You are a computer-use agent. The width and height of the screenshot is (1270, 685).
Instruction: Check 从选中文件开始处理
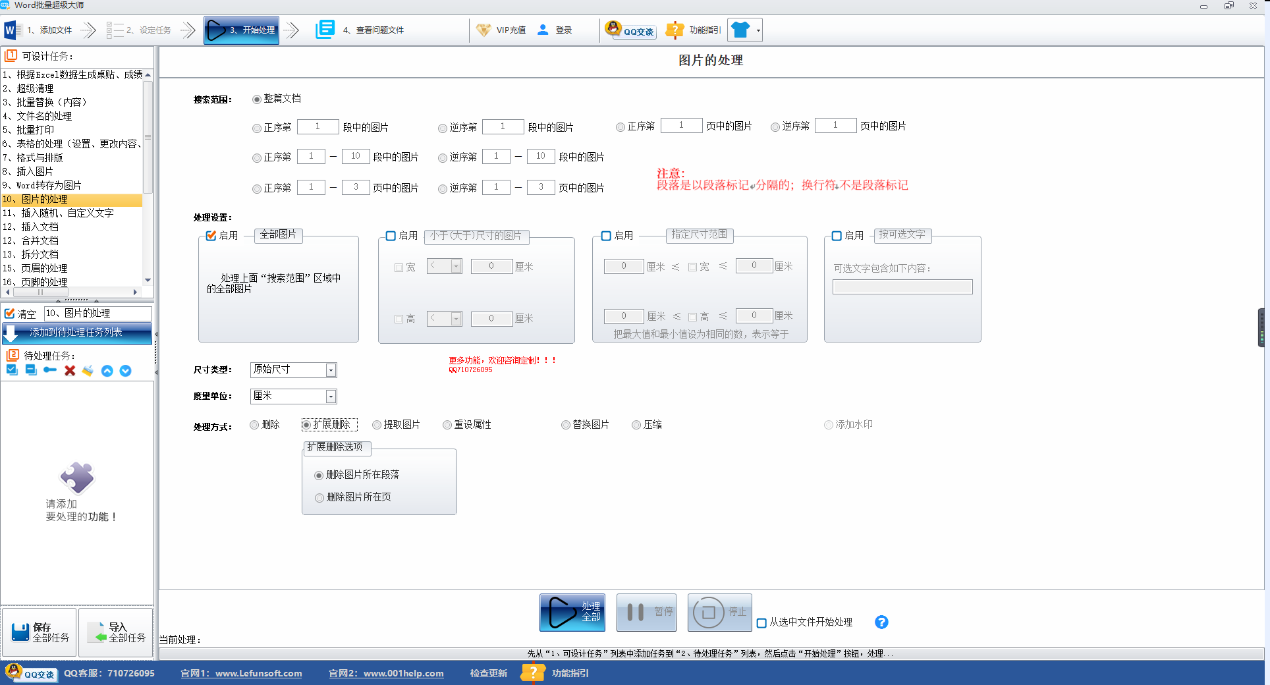click(x=761, y=623)
